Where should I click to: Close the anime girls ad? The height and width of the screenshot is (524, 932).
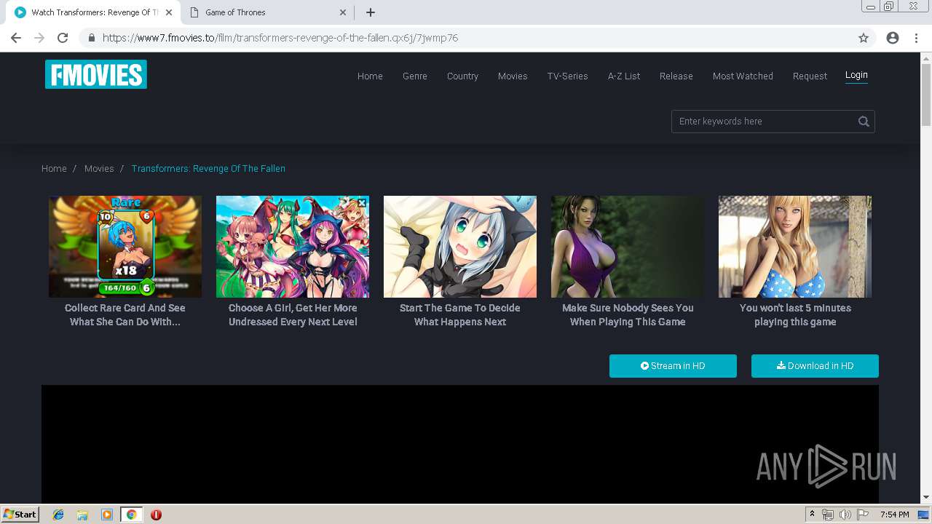click(x=361, y=203)
